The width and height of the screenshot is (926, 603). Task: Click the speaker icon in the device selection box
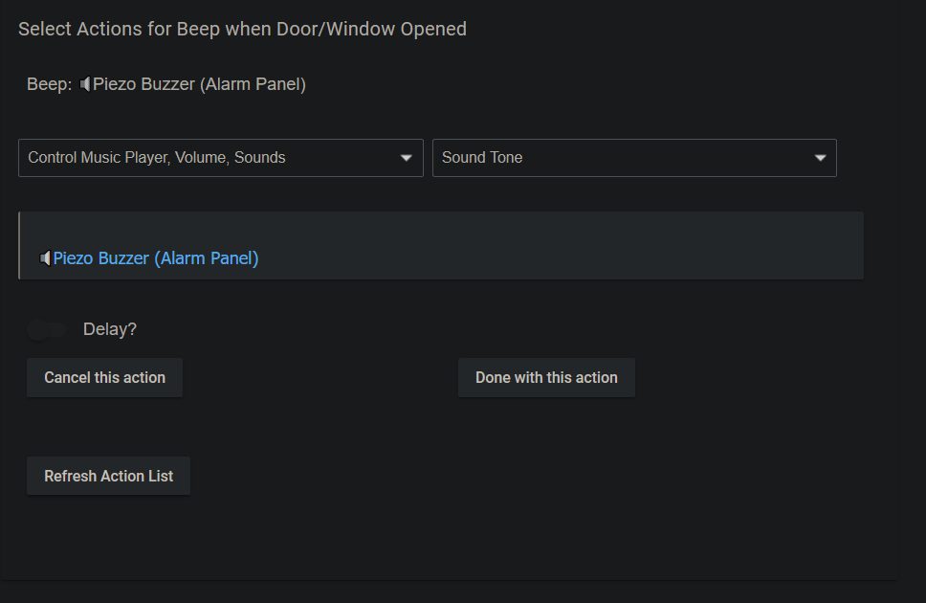[x=45, y=258]
